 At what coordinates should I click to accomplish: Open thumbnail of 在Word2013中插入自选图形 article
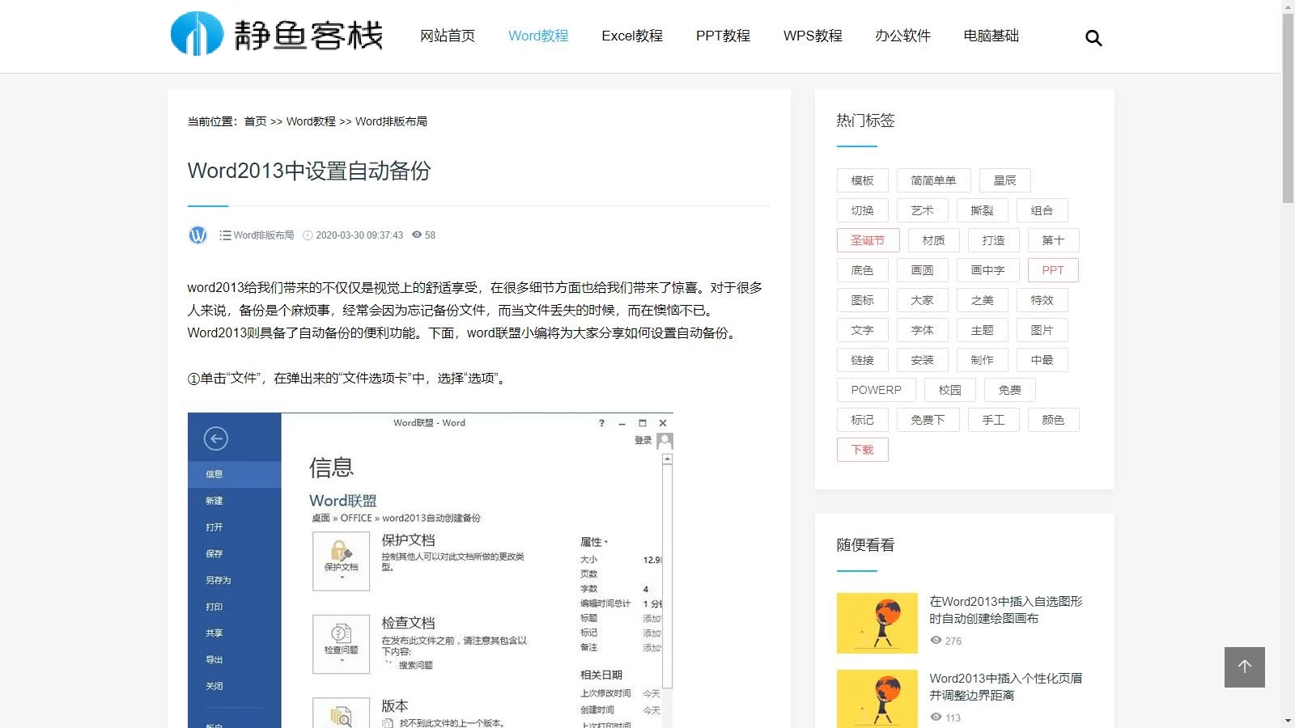click(877, 623)
